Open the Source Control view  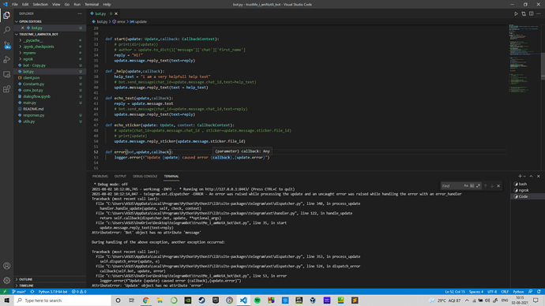click(6, 45)
